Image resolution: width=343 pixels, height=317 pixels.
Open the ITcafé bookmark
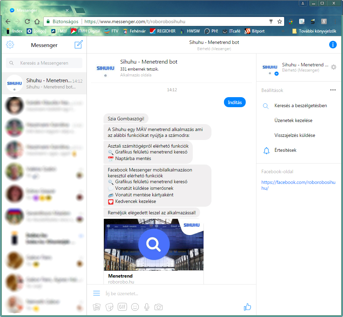pos(232,31)
